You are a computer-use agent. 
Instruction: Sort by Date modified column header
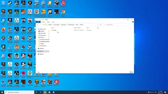click(77, 28)
